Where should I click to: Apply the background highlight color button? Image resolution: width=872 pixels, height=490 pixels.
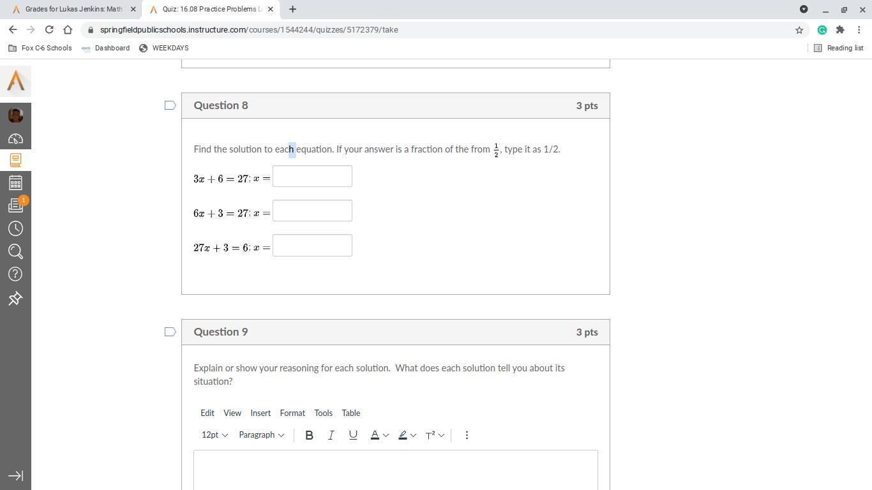click(403, 435)
